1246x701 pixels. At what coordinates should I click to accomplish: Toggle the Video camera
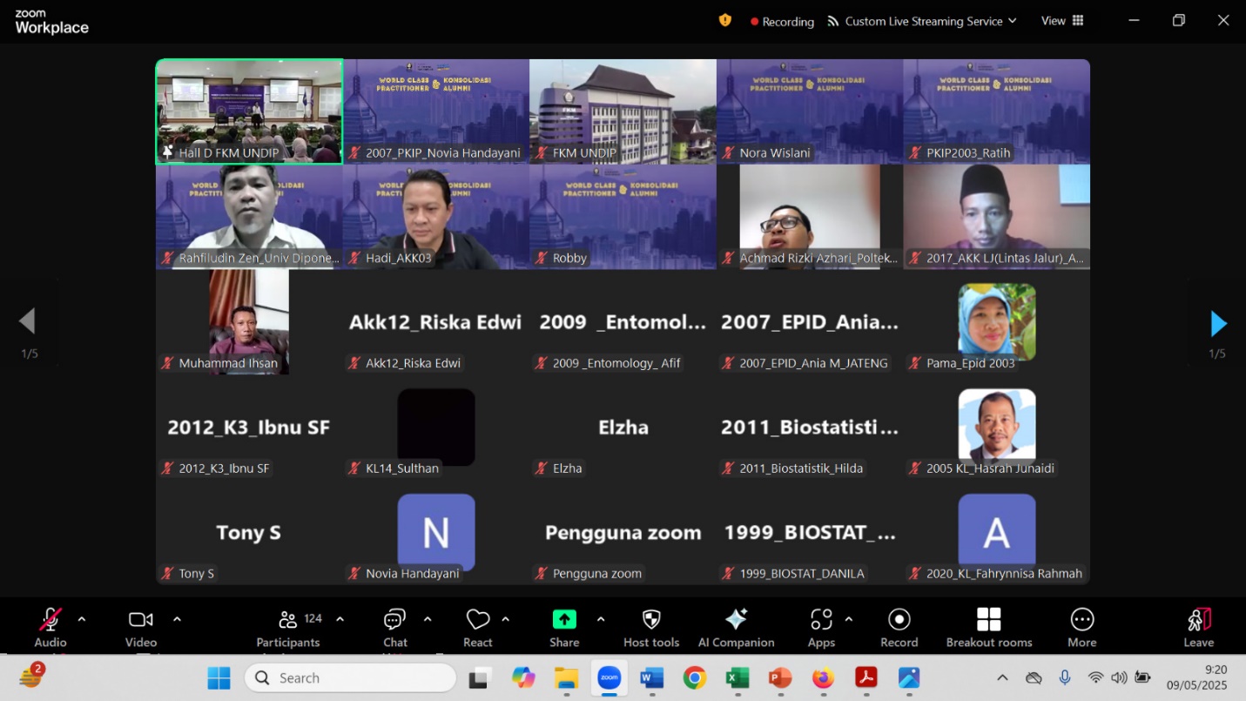coord(140,620)
